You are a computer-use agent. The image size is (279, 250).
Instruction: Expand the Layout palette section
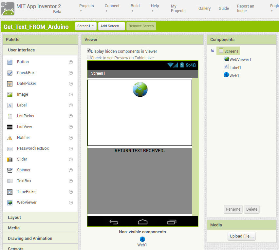pos(40,218)
